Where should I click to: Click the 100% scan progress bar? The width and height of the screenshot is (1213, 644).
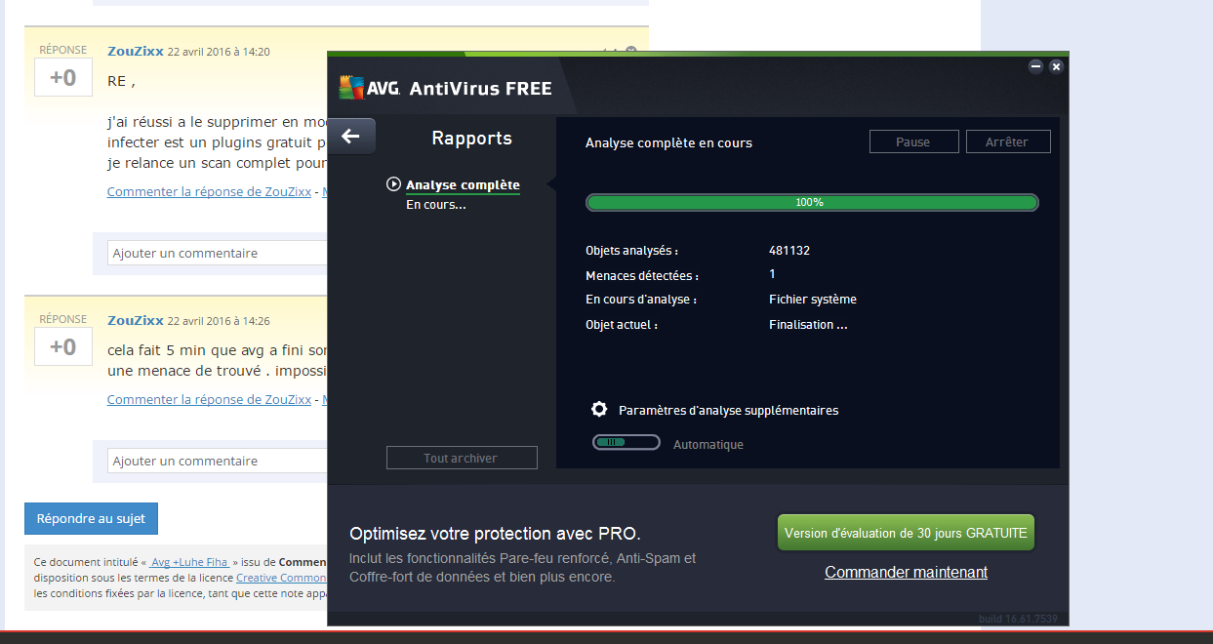[812, 202]
